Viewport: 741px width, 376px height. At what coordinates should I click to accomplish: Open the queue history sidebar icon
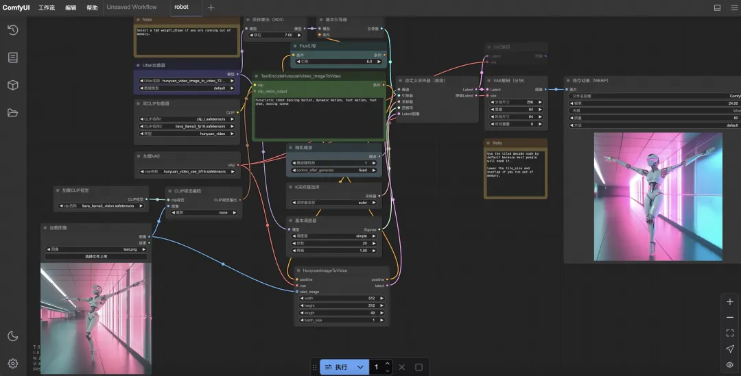coord(12,30)
